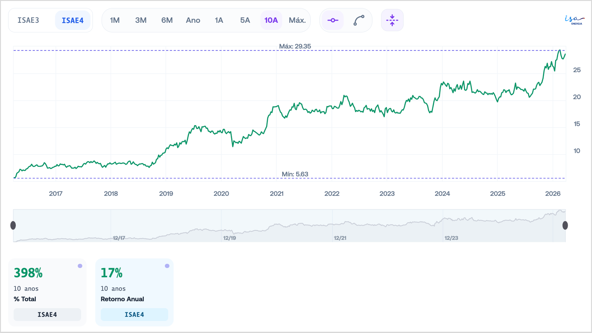Select the 1M time range
The image size is (592, 333).
pos(115,20)
